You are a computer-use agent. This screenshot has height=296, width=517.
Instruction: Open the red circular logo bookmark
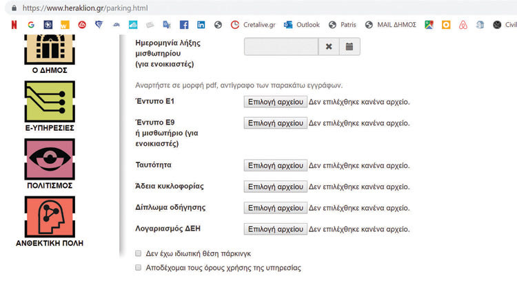(82, 25)
